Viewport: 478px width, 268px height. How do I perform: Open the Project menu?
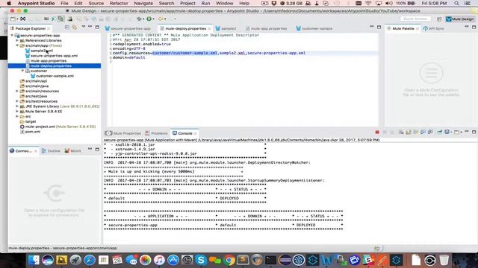[187, 3]
